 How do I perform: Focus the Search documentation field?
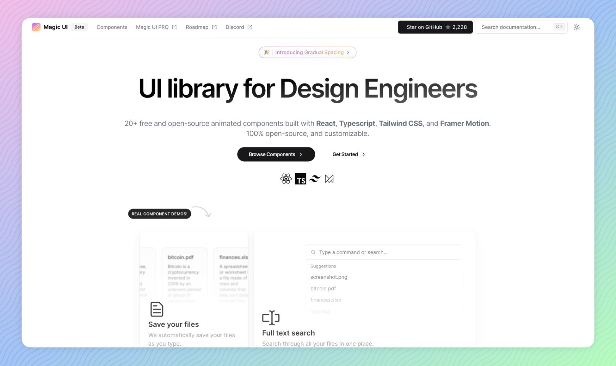coord(521,27)
